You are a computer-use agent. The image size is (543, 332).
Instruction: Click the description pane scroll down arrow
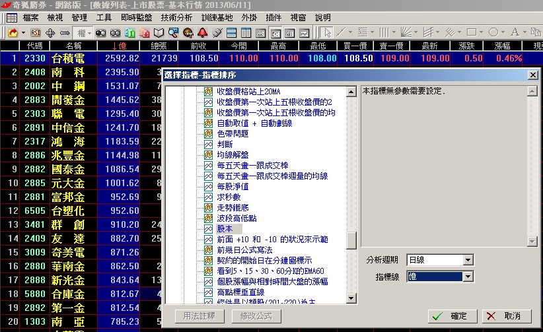point(532,242)
